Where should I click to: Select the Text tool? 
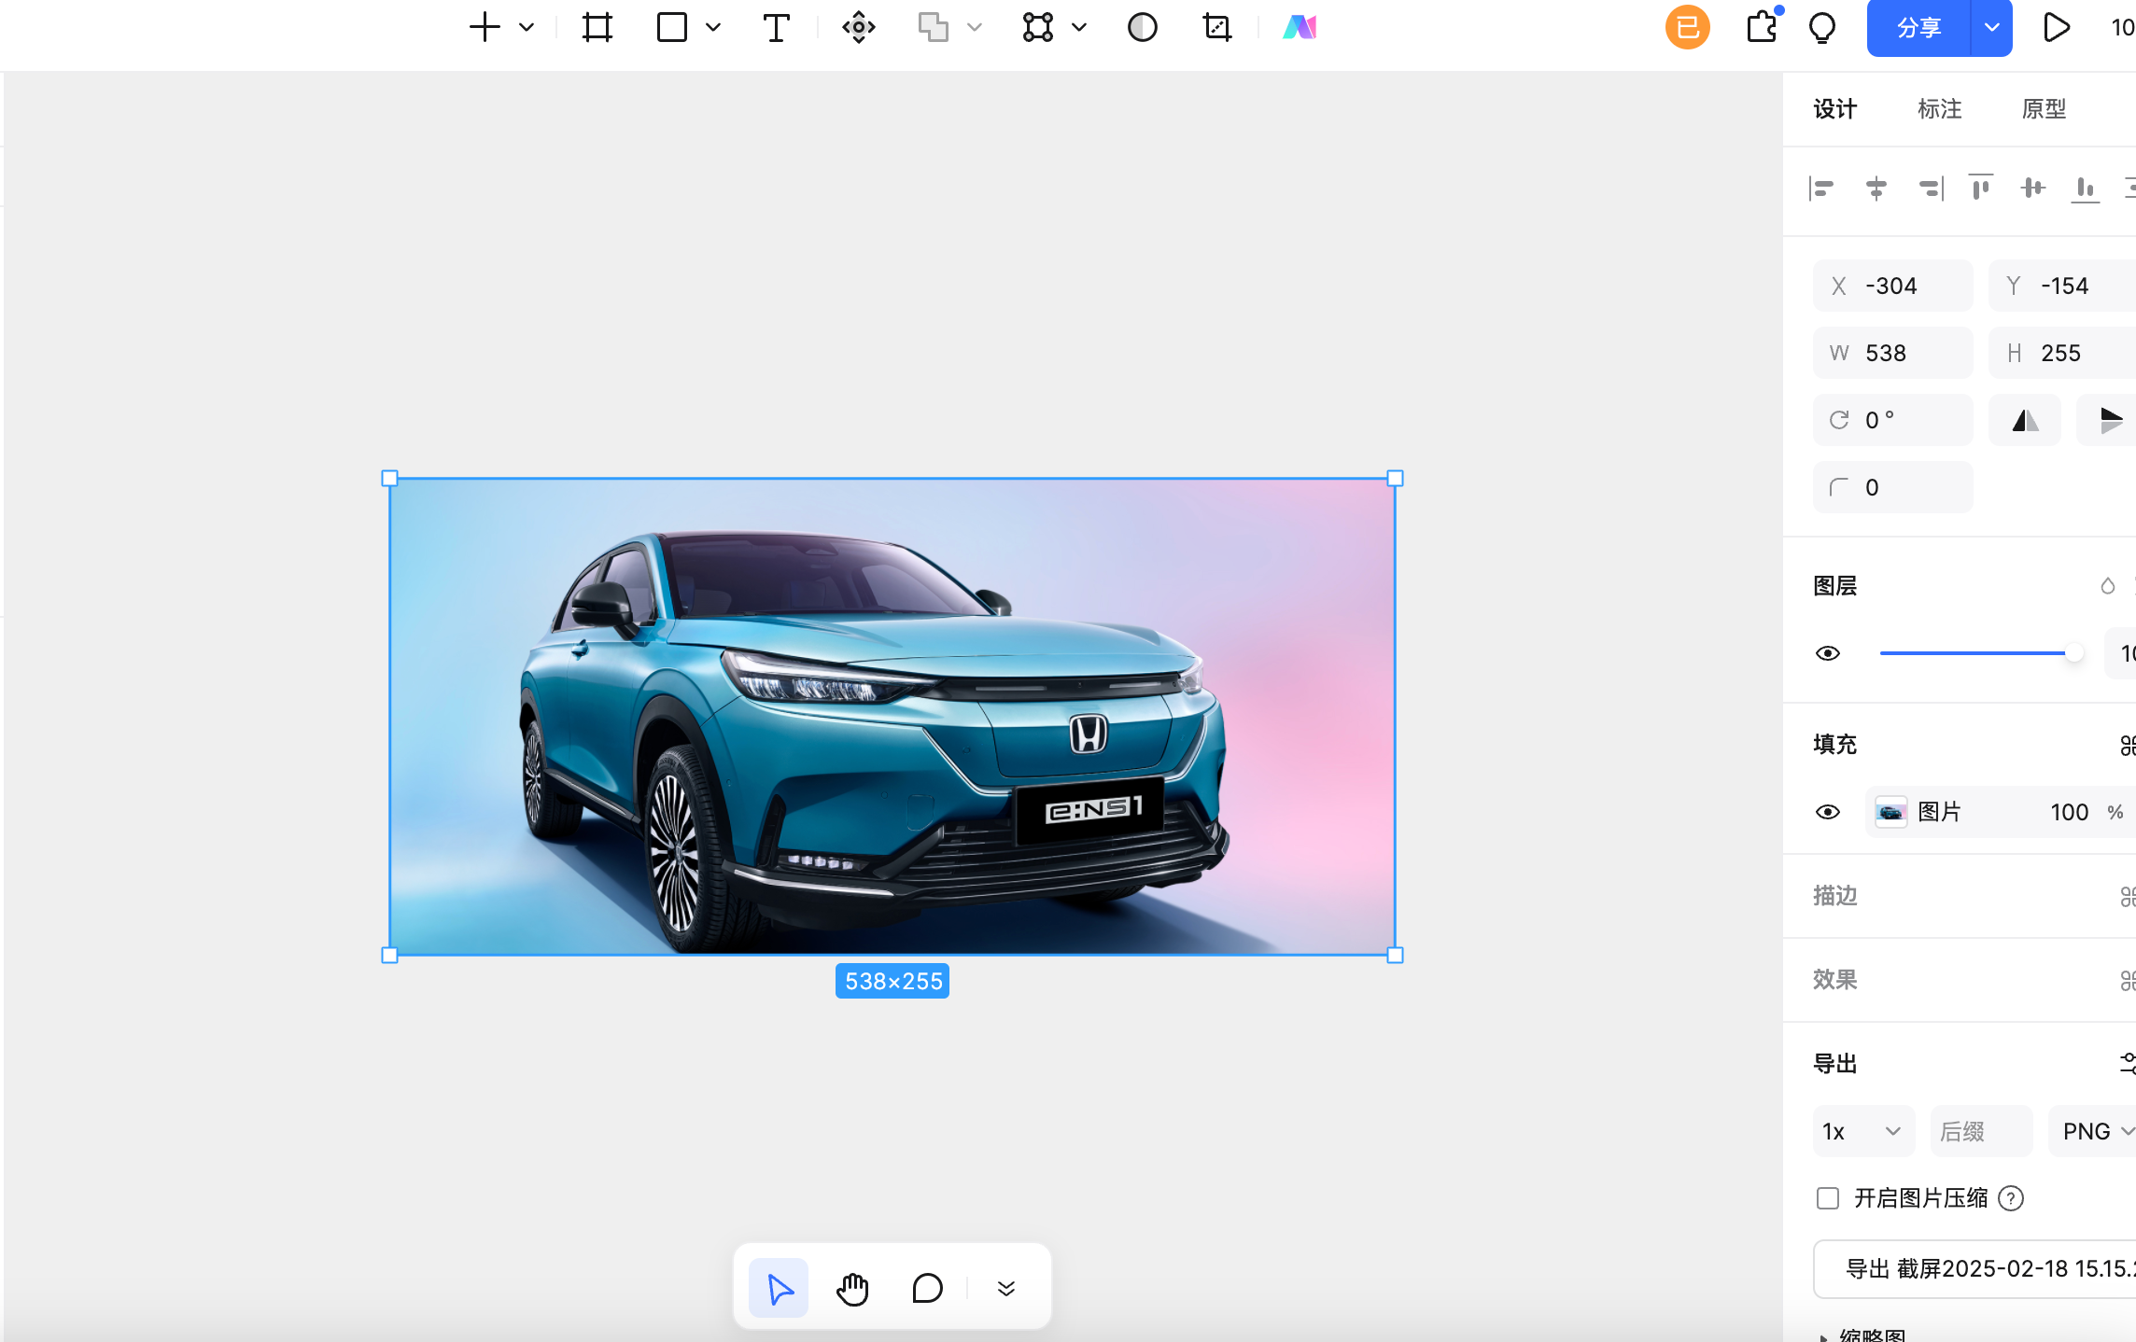point(776,28)
